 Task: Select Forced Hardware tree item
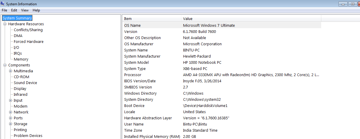coord(29,42)
